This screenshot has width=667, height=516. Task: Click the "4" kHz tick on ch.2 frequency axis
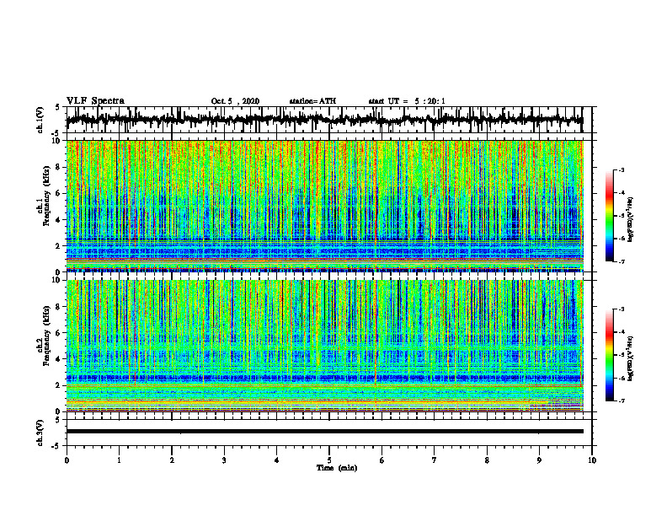[x=58, y=359]
